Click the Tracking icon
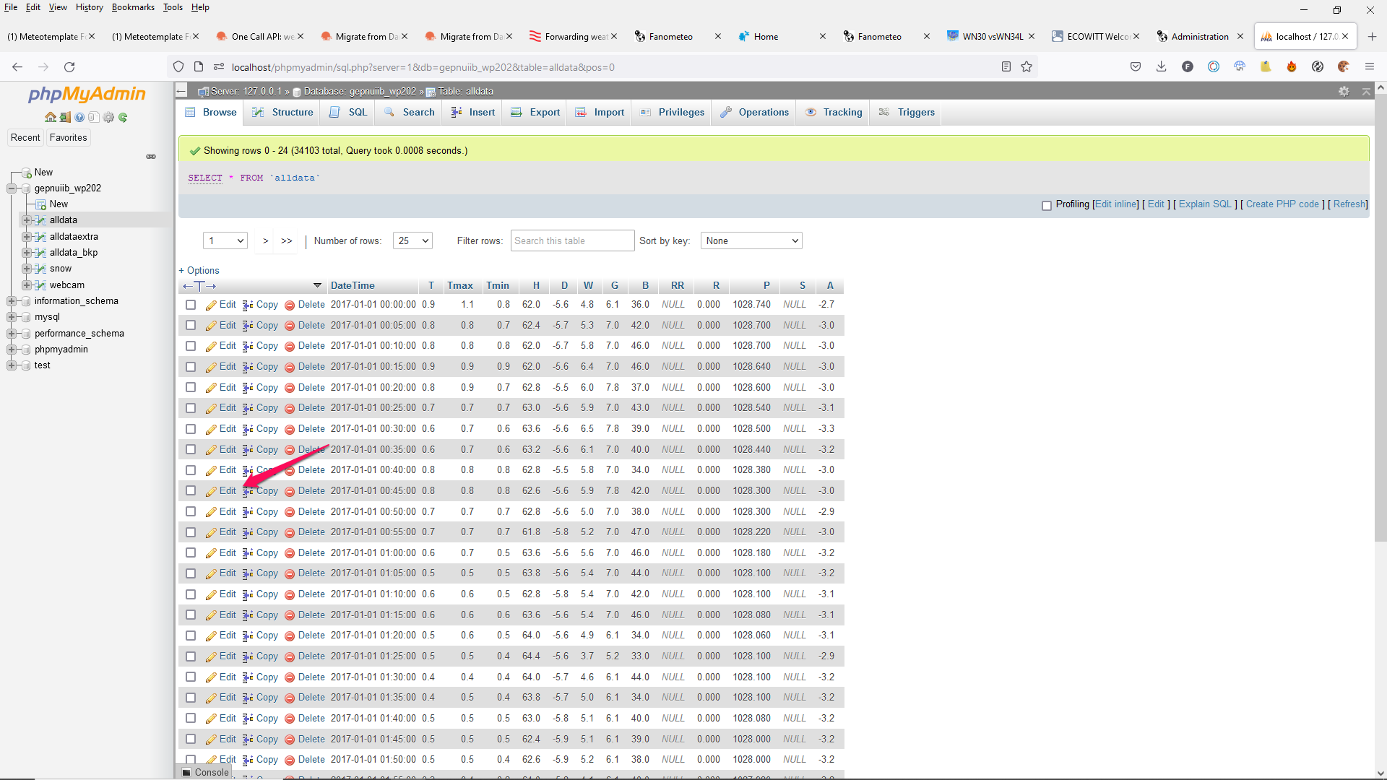The width and height of the screenshot is (1387, 780). click(x=810, y=113)
